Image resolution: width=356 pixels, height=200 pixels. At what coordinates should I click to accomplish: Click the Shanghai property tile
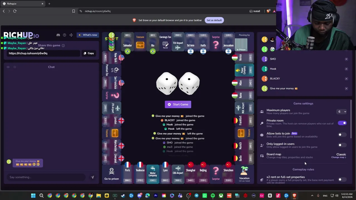point(191,174)
